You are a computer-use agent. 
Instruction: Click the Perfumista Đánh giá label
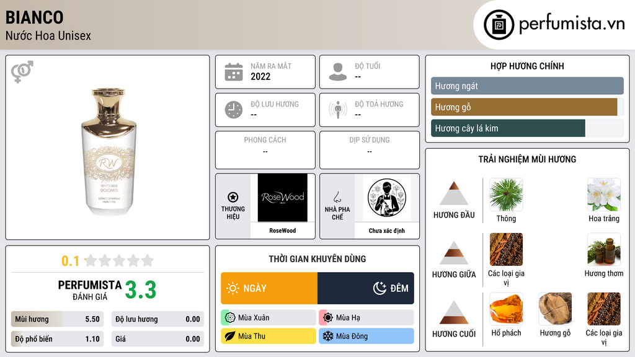(x=90, y=290)
